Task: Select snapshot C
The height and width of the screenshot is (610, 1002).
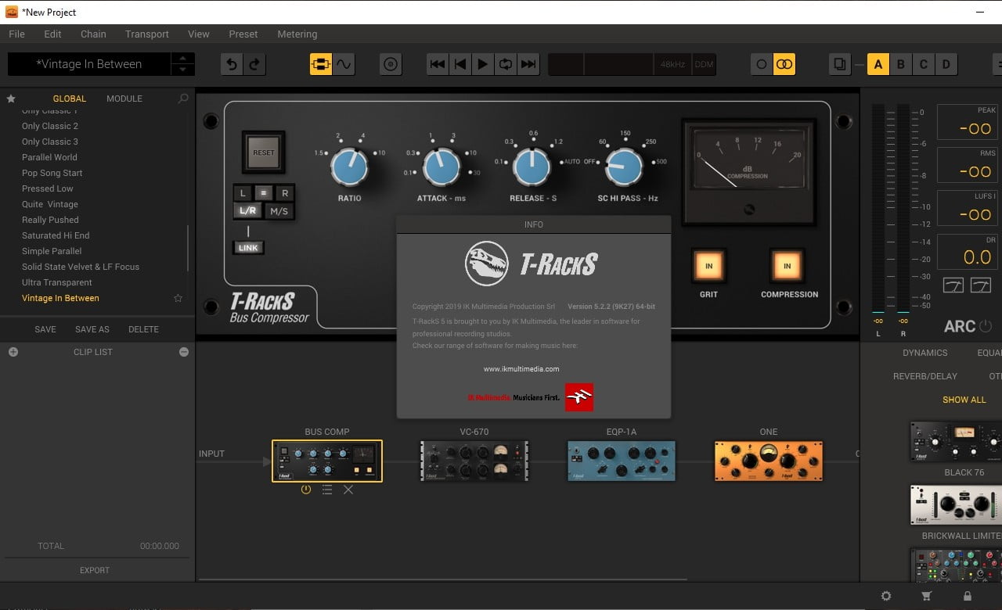Action: (x=923, y=64)
